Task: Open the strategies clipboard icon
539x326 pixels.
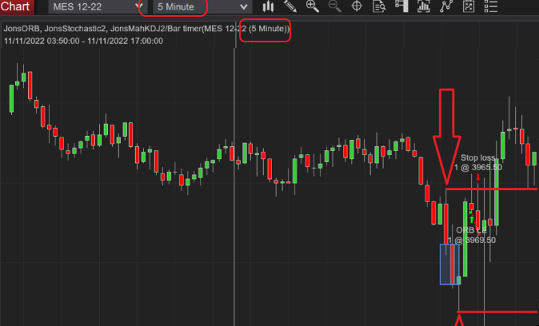Action: coord(468,6)
